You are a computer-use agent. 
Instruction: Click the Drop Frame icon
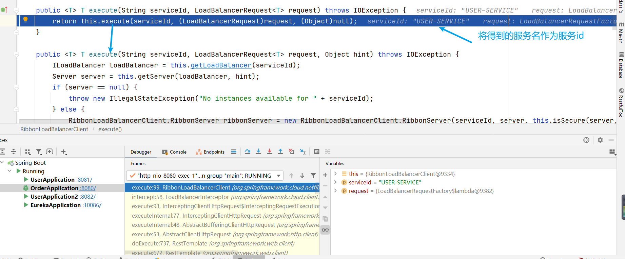(x=292, y=152)
